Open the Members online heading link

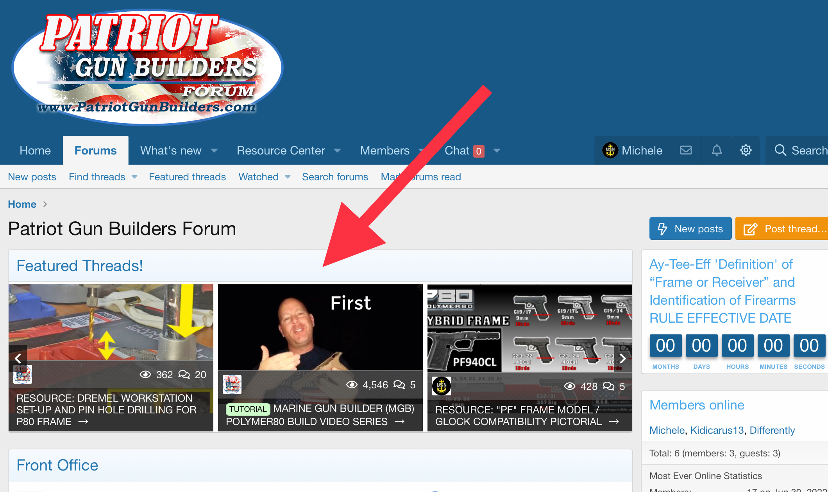(x=697, y=405)
